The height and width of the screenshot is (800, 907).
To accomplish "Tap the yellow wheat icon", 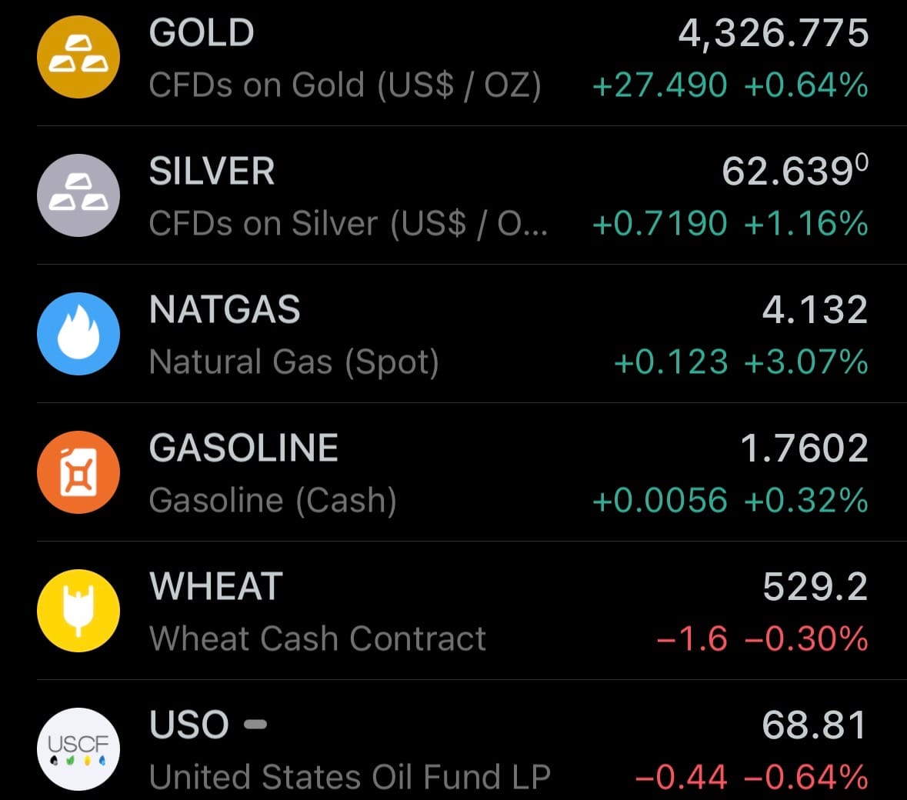I will tap(78, 611).
